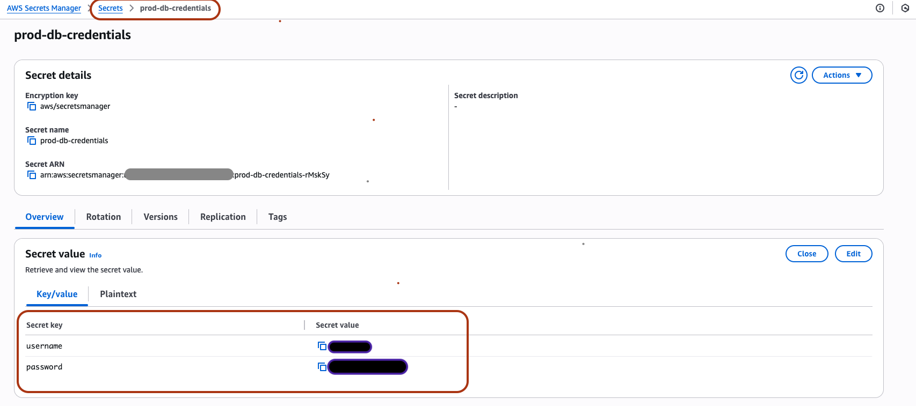Click the ARN suffix prod-db-credentials-rMskSy

coord(282,175)
